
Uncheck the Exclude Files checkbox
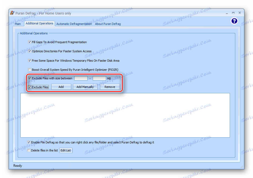click(29, 87)
